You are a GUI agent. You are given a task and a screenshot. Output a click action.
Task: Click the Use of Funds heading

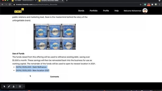click(x=18, y=54)
